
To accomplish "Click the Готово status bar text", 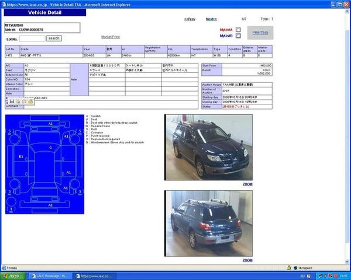I will (12, 268).
